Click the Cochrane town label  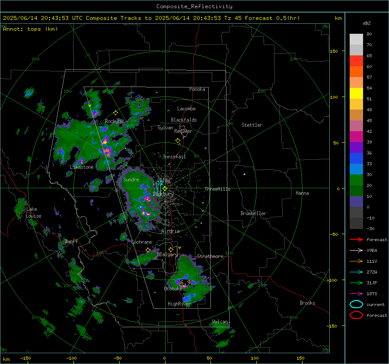(141, 242)
